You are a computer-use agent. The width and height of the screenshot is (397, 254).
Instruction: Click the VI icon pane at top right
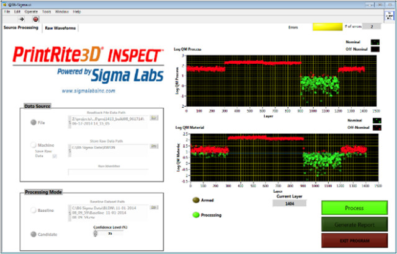389,16
